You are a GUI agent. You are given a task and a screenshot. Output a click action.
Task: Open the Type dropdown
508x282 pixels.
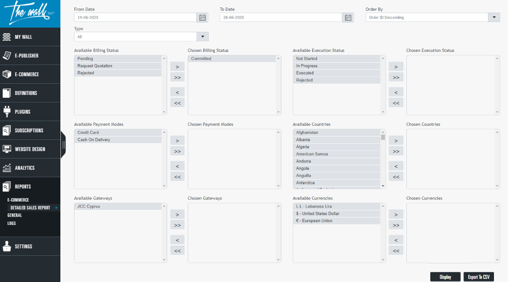(x=203, y=36)
